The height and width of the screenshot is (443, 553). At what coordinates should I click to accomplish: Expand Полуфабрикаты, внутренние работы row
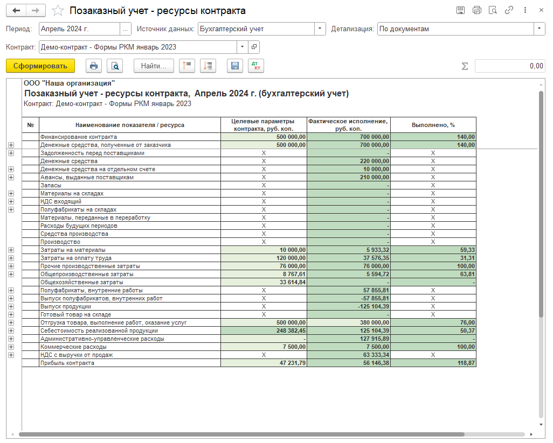click(x=11, y=291)
